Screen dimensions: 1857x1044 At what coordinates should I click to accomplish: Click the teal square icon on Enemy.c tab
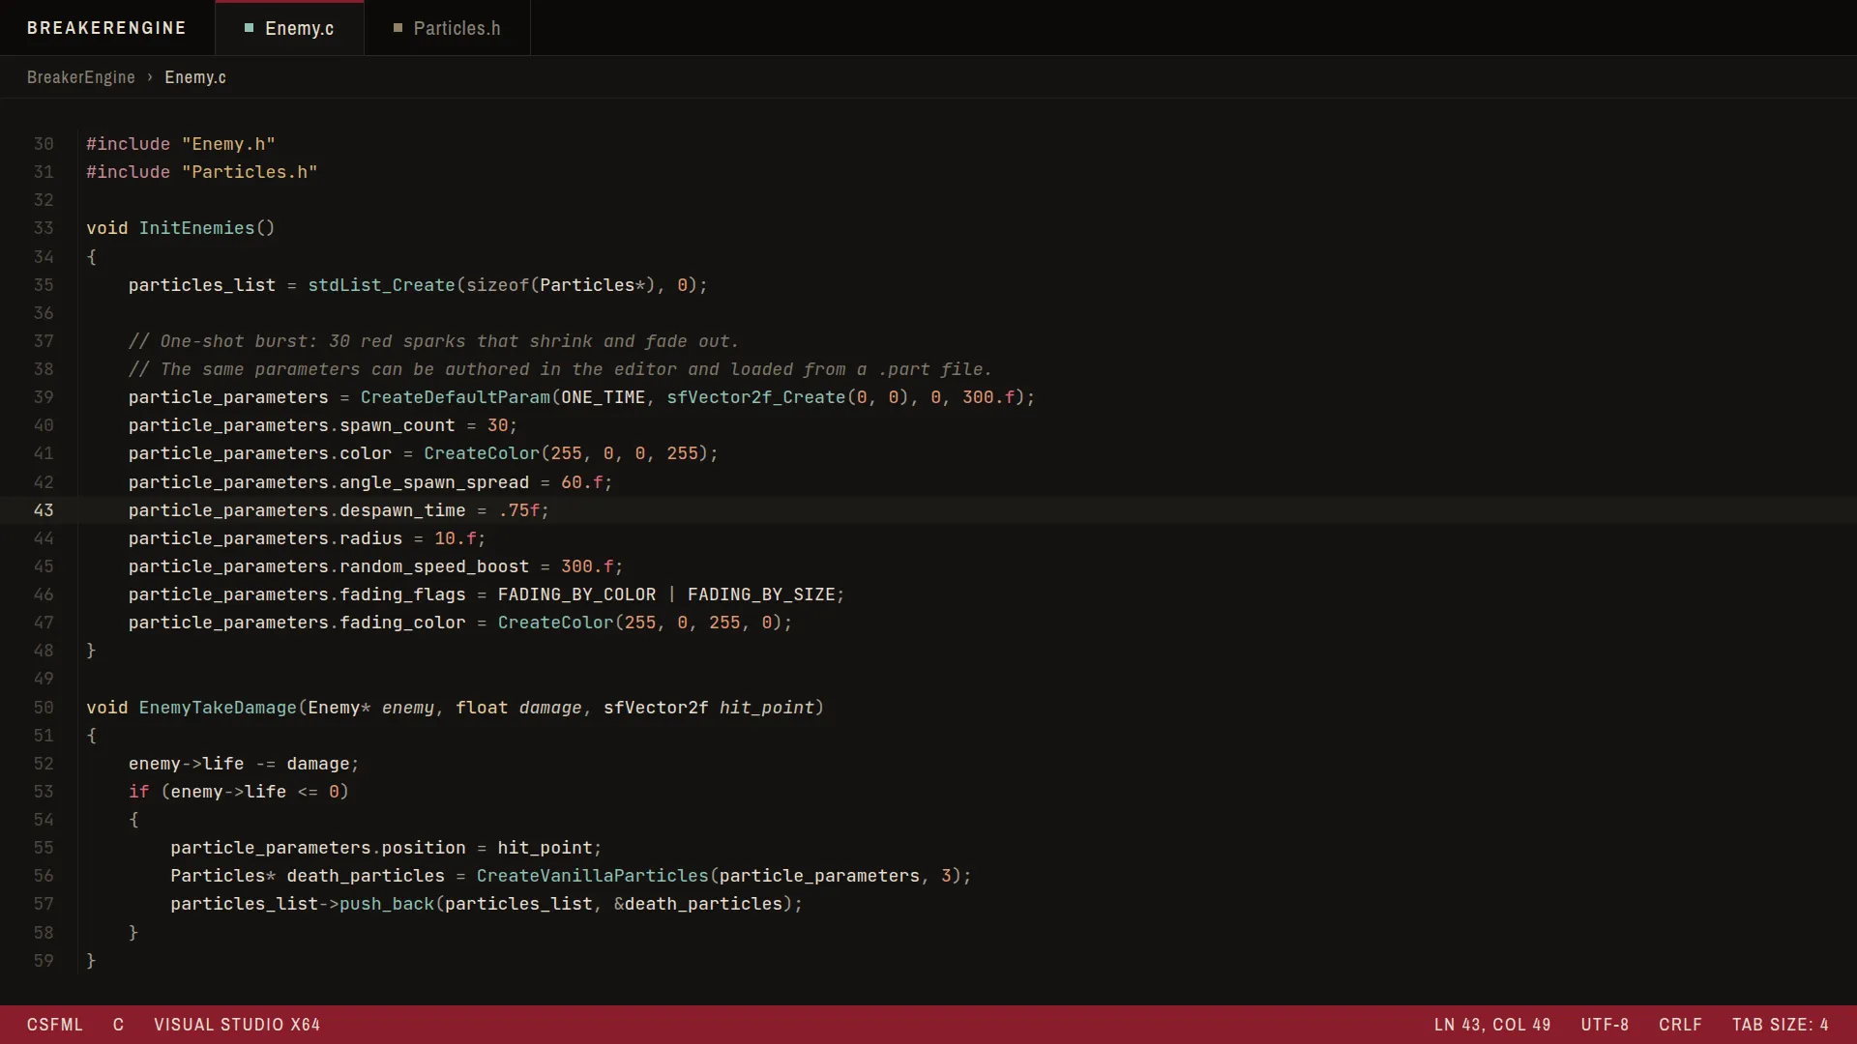click(249, 28)
